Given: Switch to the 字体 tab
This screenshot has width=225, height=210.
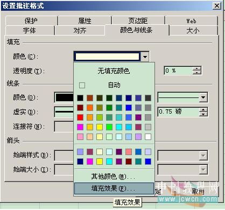Looking at the screenshot, I should click(x=30, y=30).
